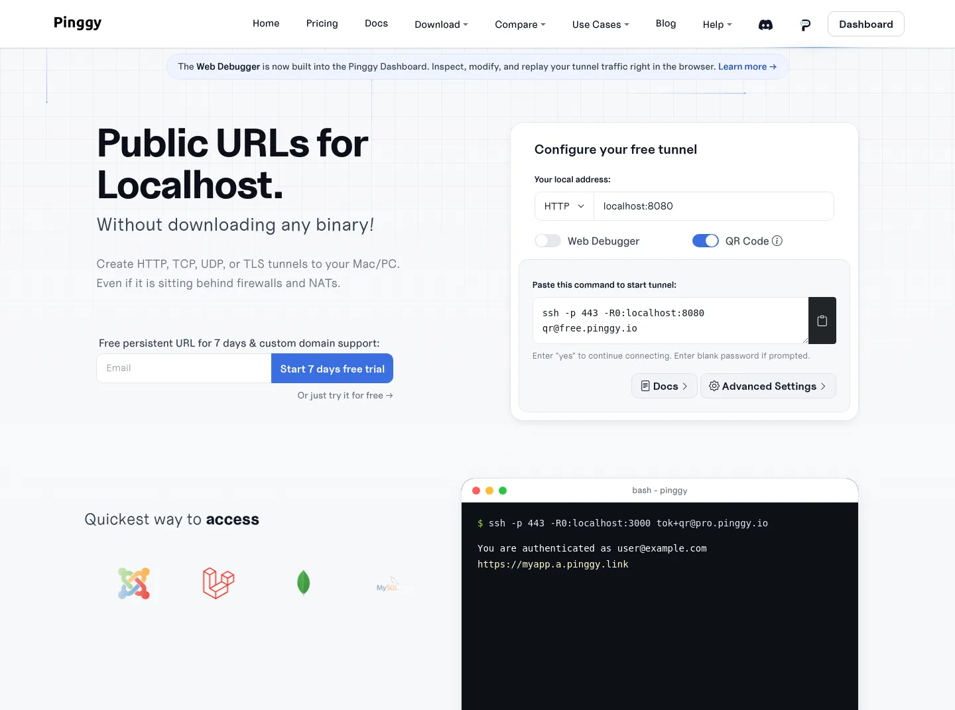Focus the Email input field

coord(184,368)
